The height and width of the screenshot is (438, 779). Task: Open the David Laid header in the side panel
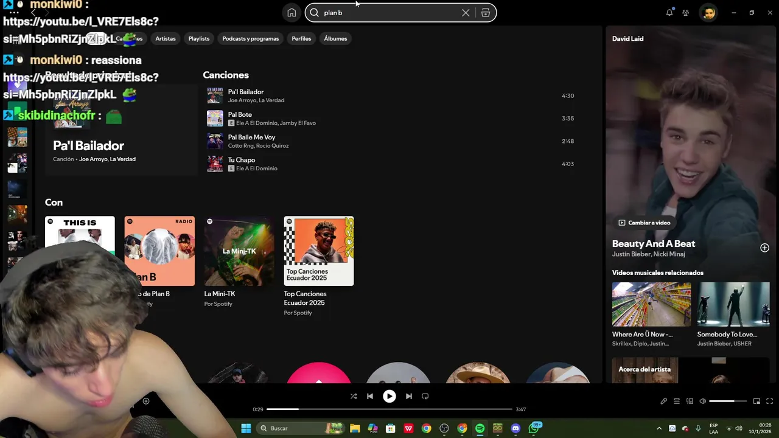pos(627,38)
